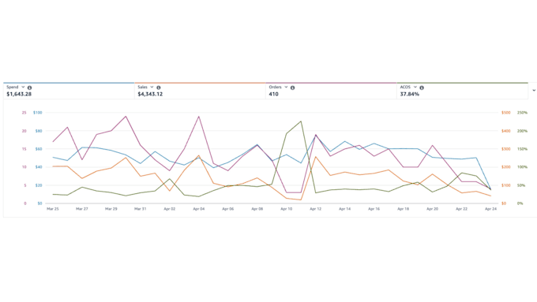Image resolution: width=537 pixels, height=302 pixels.
Task: Click the 250% label on ACOS axis
Action: pyautogui.click(x=522, y=113)
